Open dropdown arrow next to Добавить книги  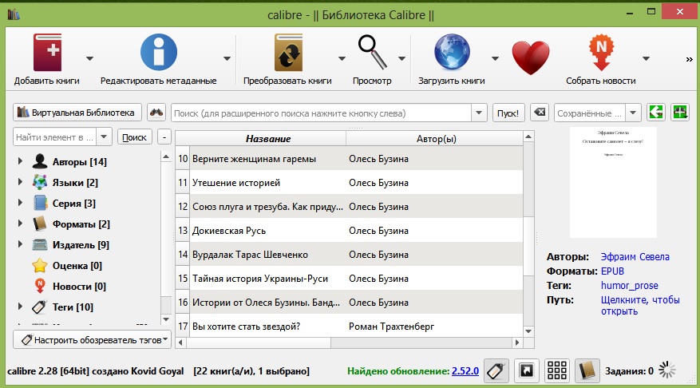point(89,58)
